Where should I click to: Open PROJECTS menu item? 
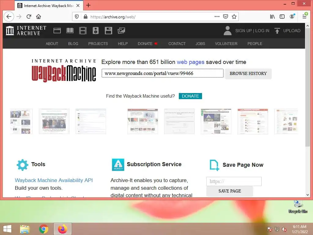tap(98, 43)
